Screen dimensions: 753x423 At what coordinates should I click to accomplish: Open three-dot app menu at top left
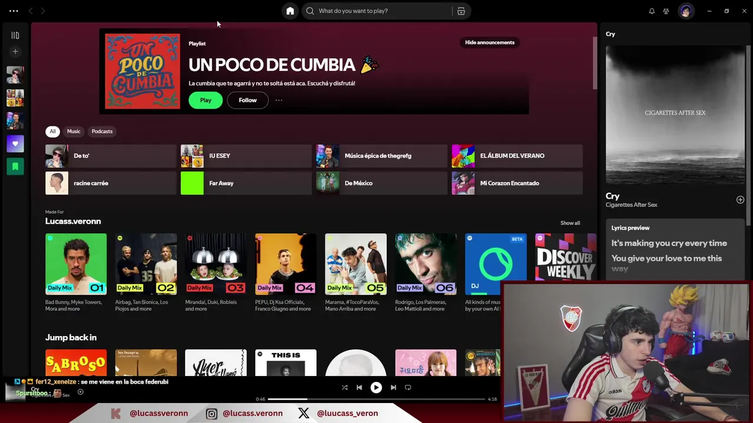point(14,11)
